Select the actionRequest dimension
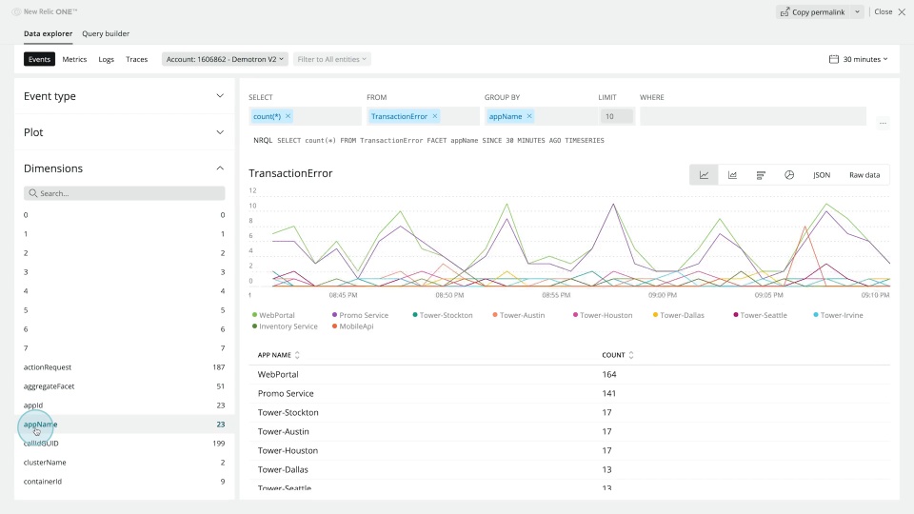The image size is (914, 514). coord(124,367)
